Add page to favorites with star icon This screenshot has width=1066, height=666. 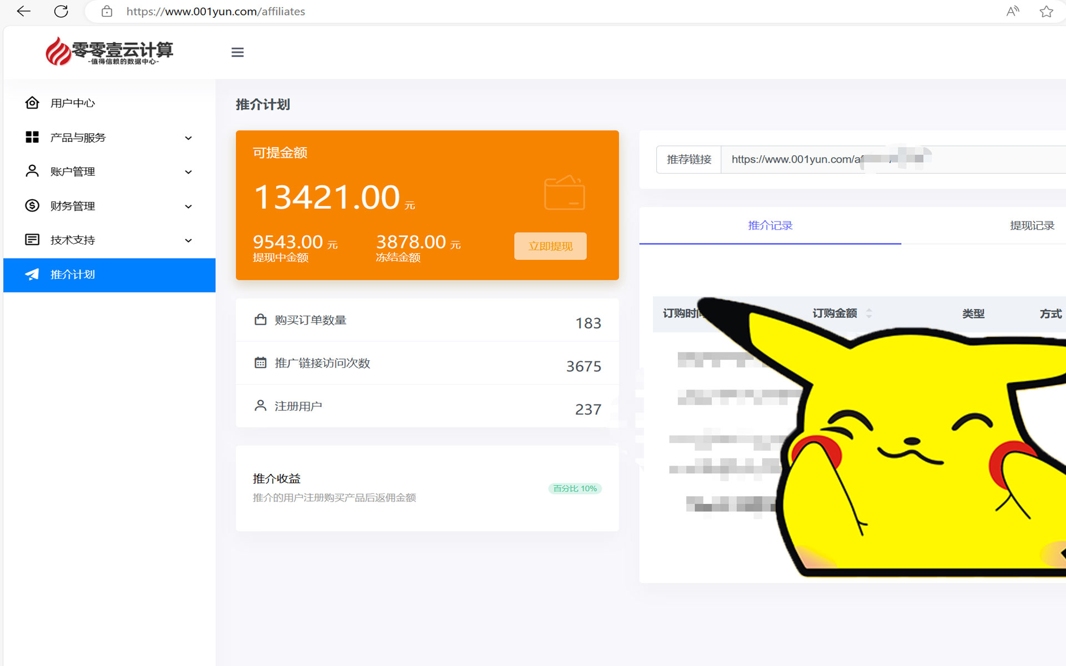[1046, 11]
